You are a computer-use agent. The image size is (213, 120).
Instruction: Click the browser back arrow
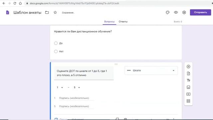(x=4, y=3)
